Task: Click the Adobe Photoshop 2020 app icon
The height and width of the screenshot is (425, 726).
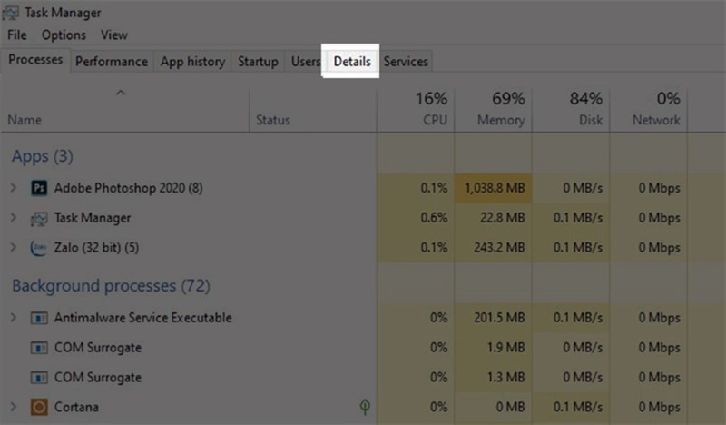Action: [39, 188]
